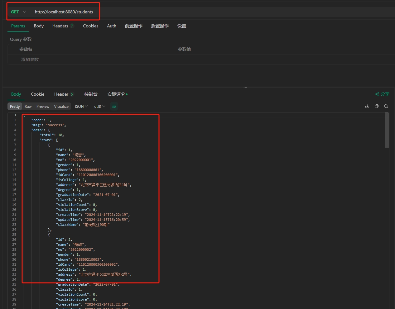Click the search icon in response toolbar

(x=386, y=107)
